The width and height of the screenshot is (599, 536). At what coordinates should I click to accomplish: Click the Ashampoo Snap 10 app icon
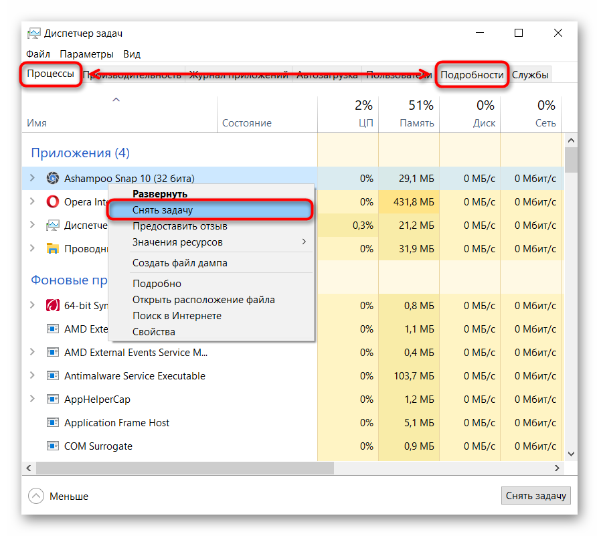52,178
